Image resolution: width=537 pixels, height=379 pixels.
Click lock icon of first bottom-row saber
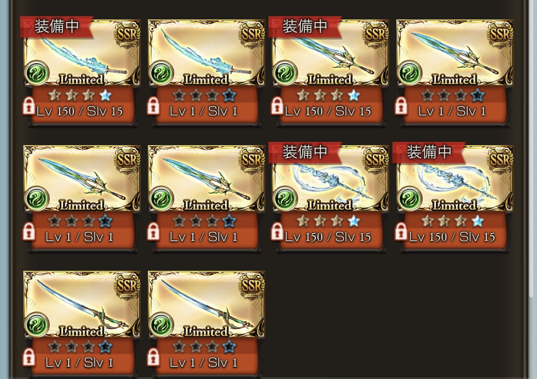29,358
